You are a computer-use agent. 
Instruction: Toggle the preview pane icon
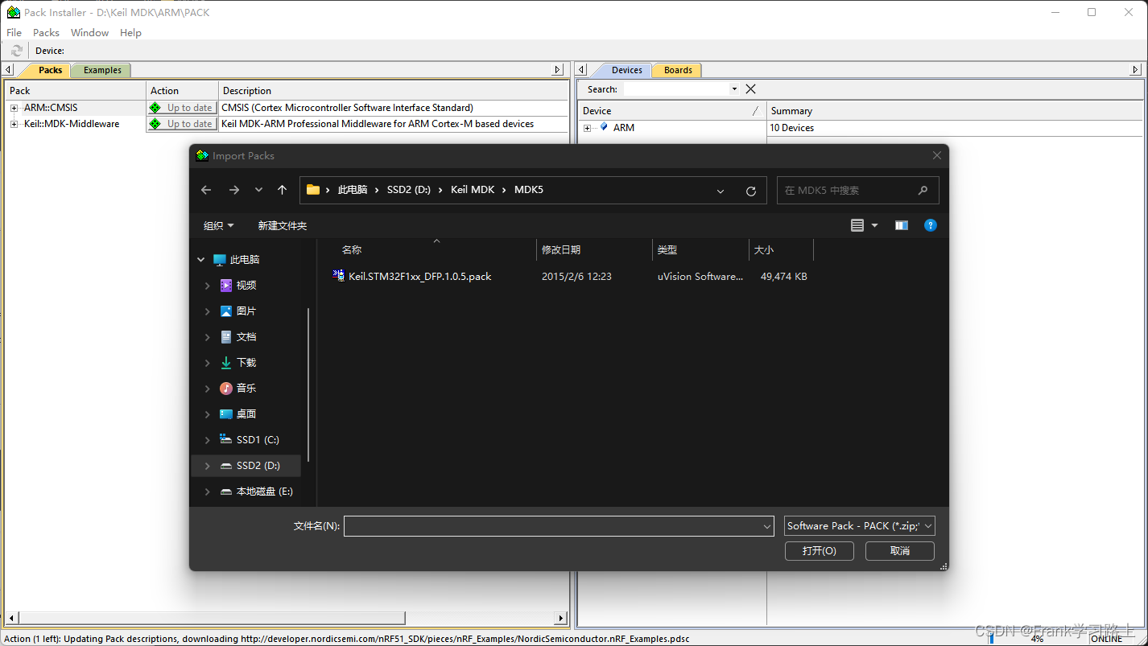coord(901,225)
